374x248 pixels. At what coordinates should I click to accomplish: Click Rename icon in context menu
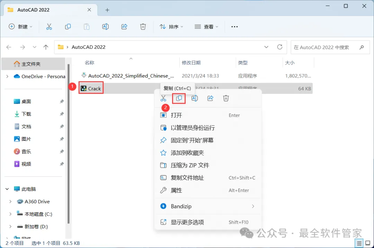(x=195, y=98)
